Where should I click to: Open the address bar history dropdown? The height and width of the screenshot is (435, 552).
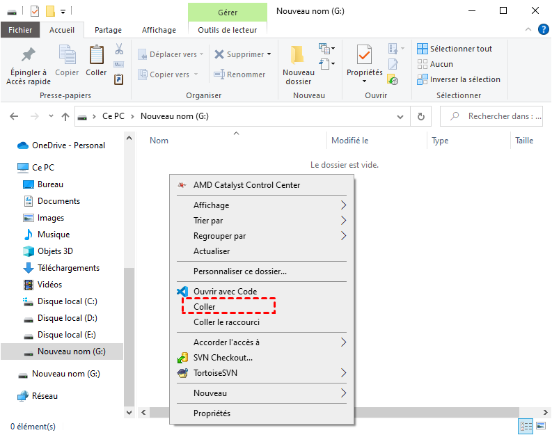tap(400, 116)
